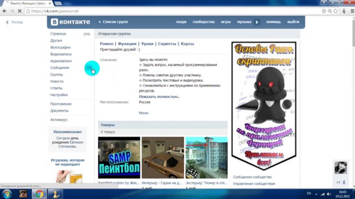Click the zoom magnifier icon in address bar

pyautogui.click(x=330, y=11)
